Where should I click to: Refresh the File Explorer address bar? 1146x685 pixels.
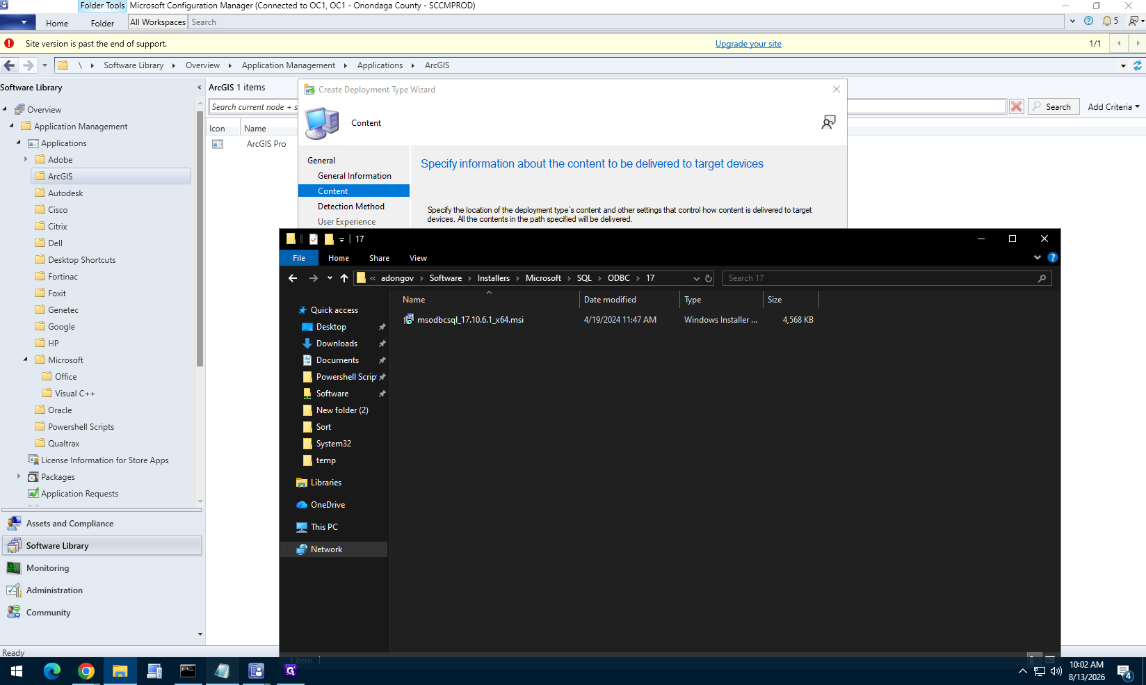709,278
